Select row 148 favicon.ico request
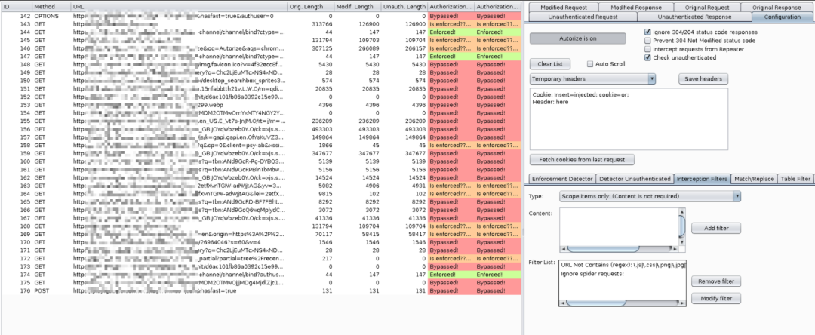This screenshot has width=815, height=335. coord(261,64)
